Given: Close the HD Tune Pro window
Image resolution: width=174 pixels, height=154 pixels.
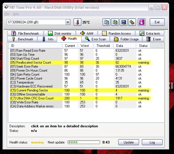Looking at the screenshot, I should click(164, 7).
